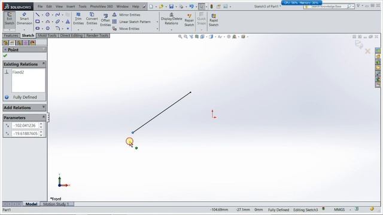
Task: Open the PhotoView 360 menu
Action: [x=101, y=7]
